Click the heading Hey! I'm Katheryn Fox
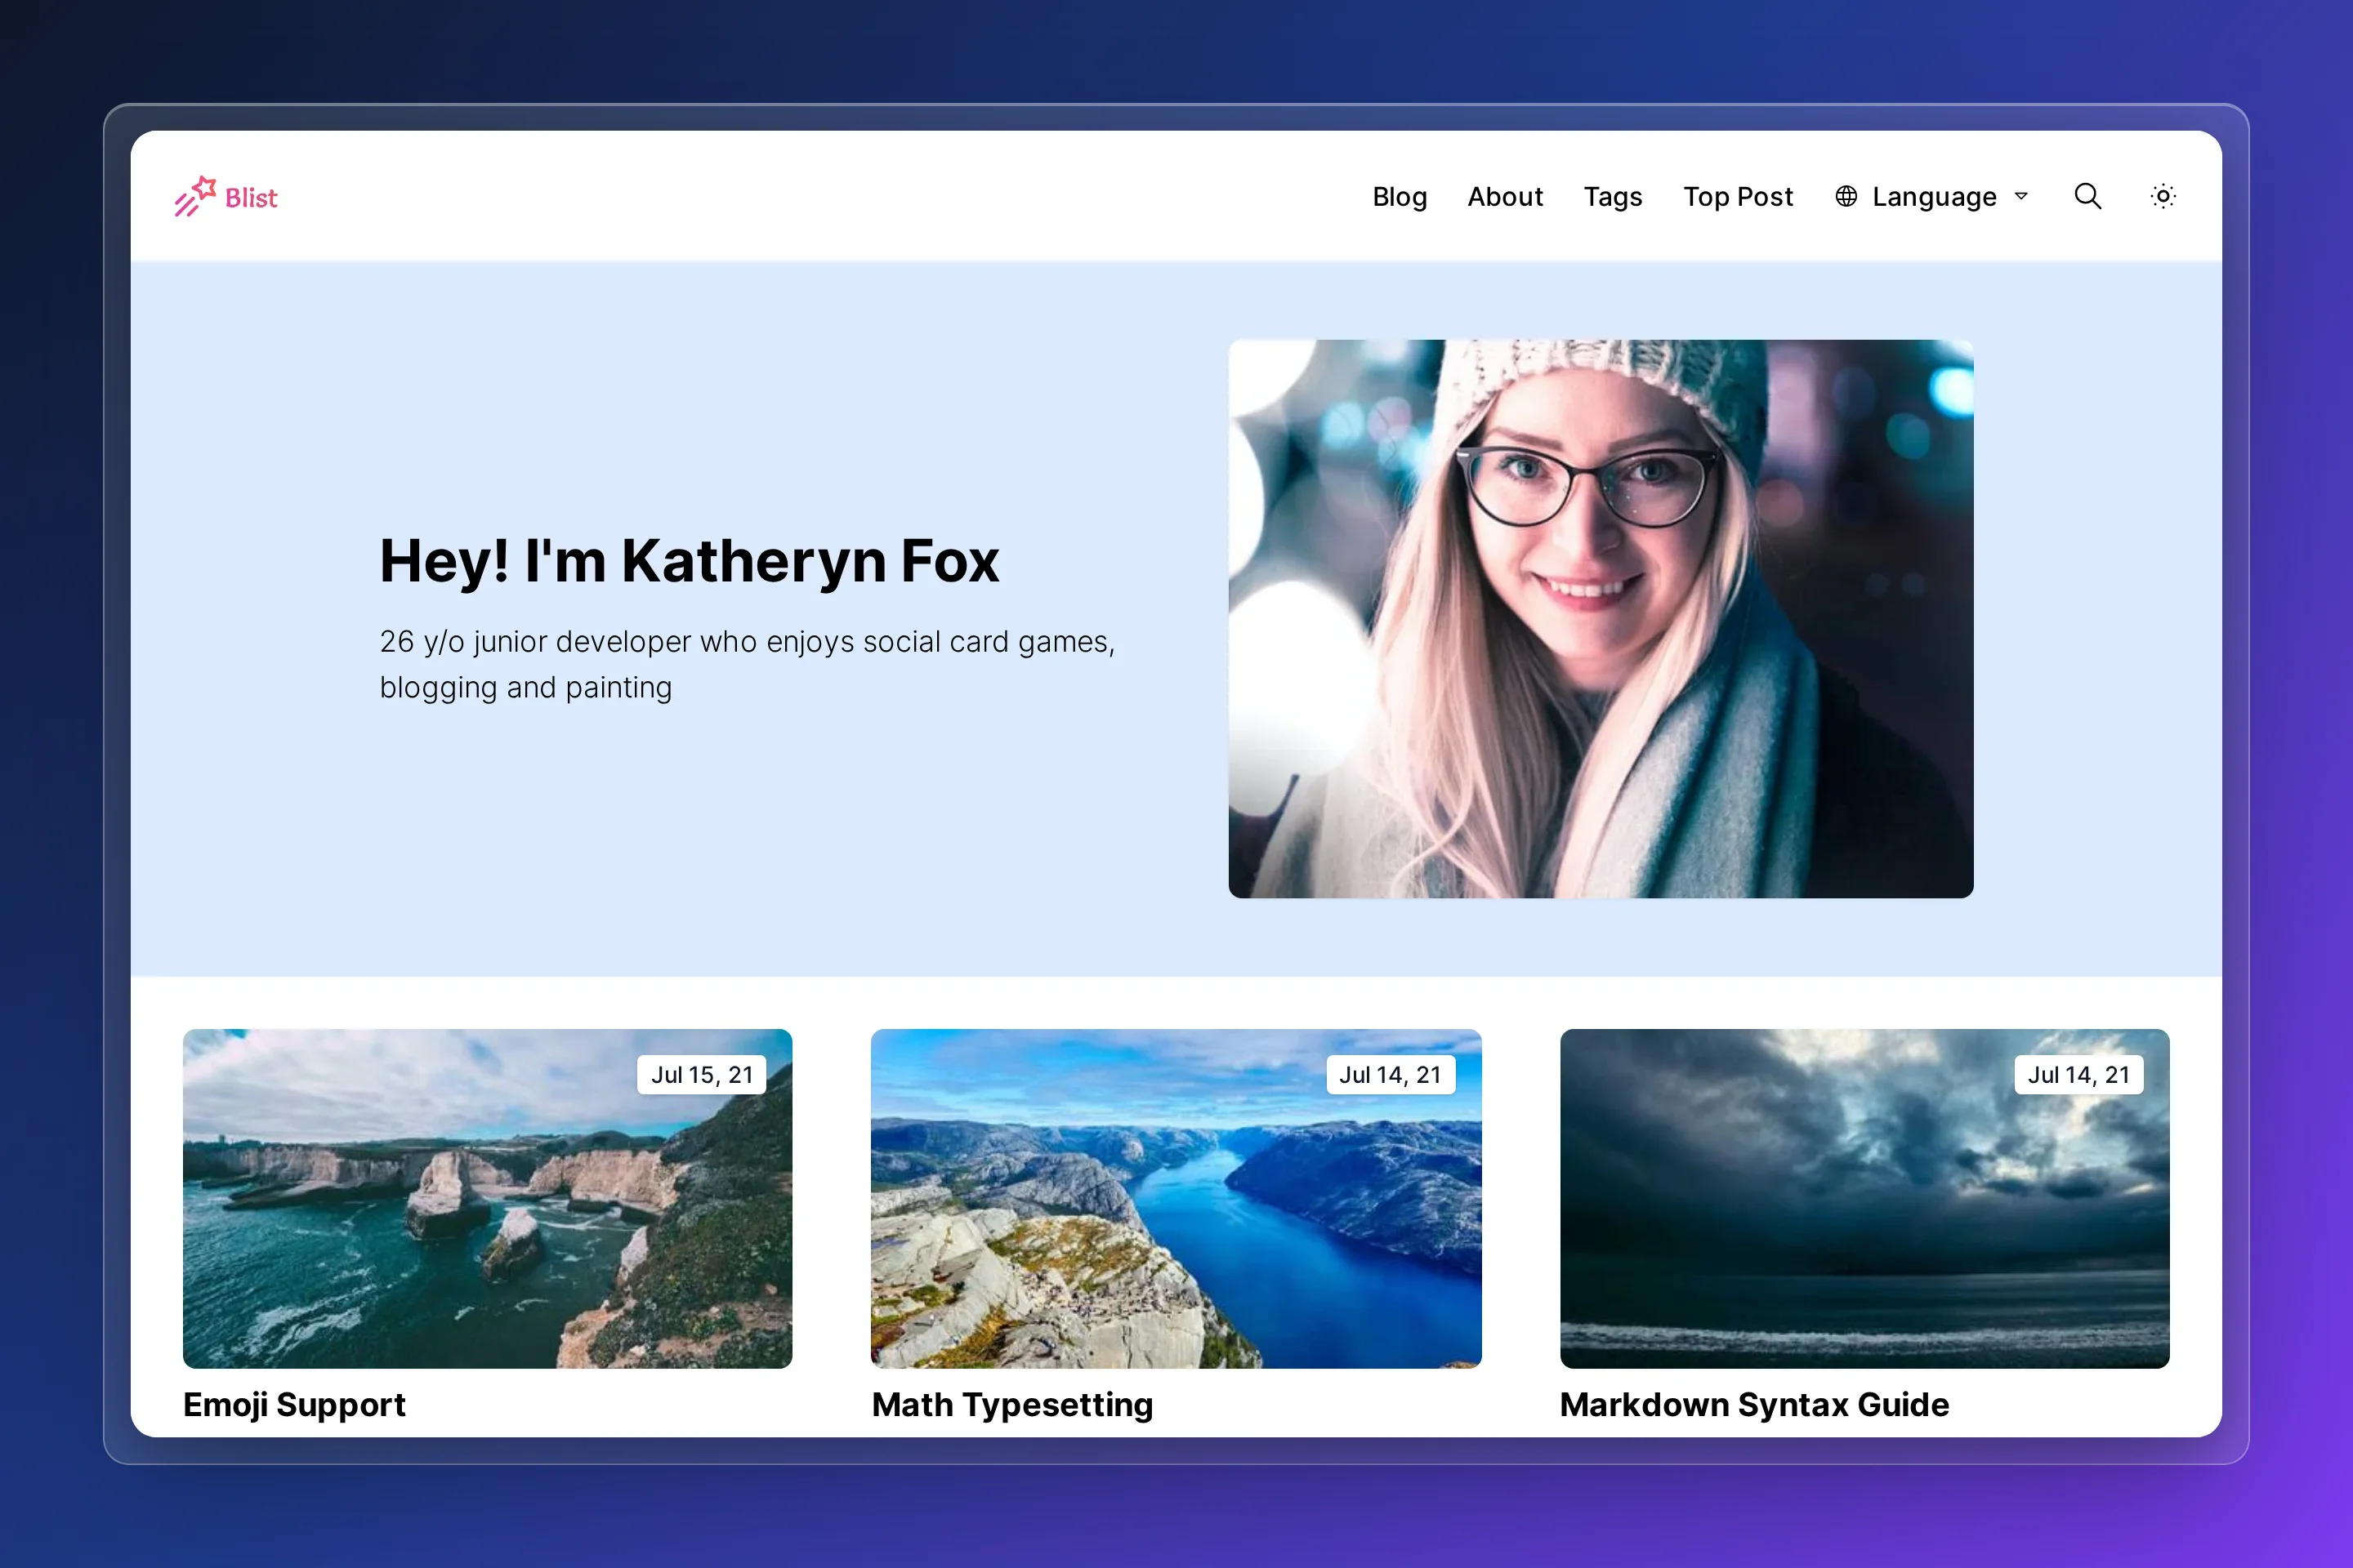Viewport: 2353px width, 1568px height. point(690,560)
